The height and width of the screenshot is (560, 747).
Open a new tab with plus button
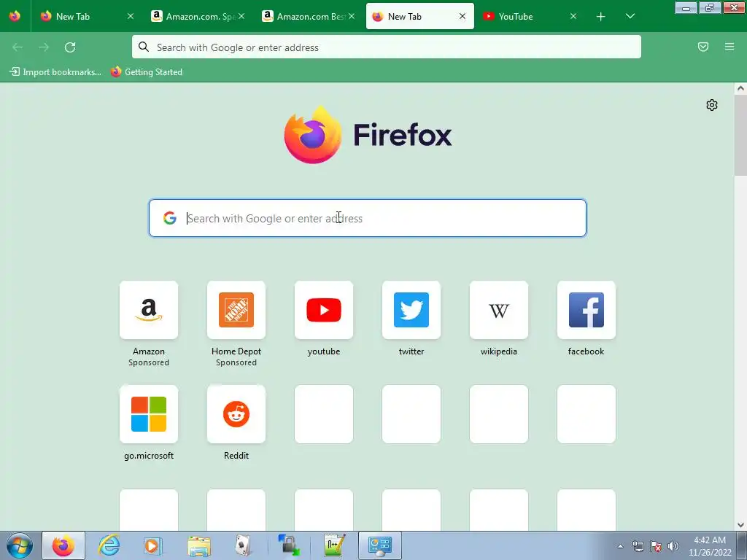pos(601,17)
